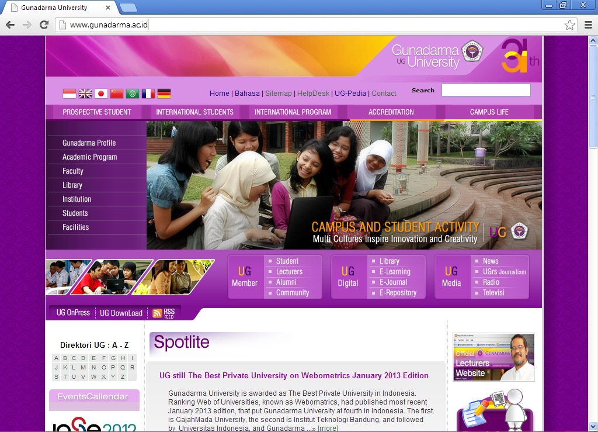The height and width of the screenshot is (432, 598).
Task: Open Alumni under UG Member
Action: click(286, 282)
